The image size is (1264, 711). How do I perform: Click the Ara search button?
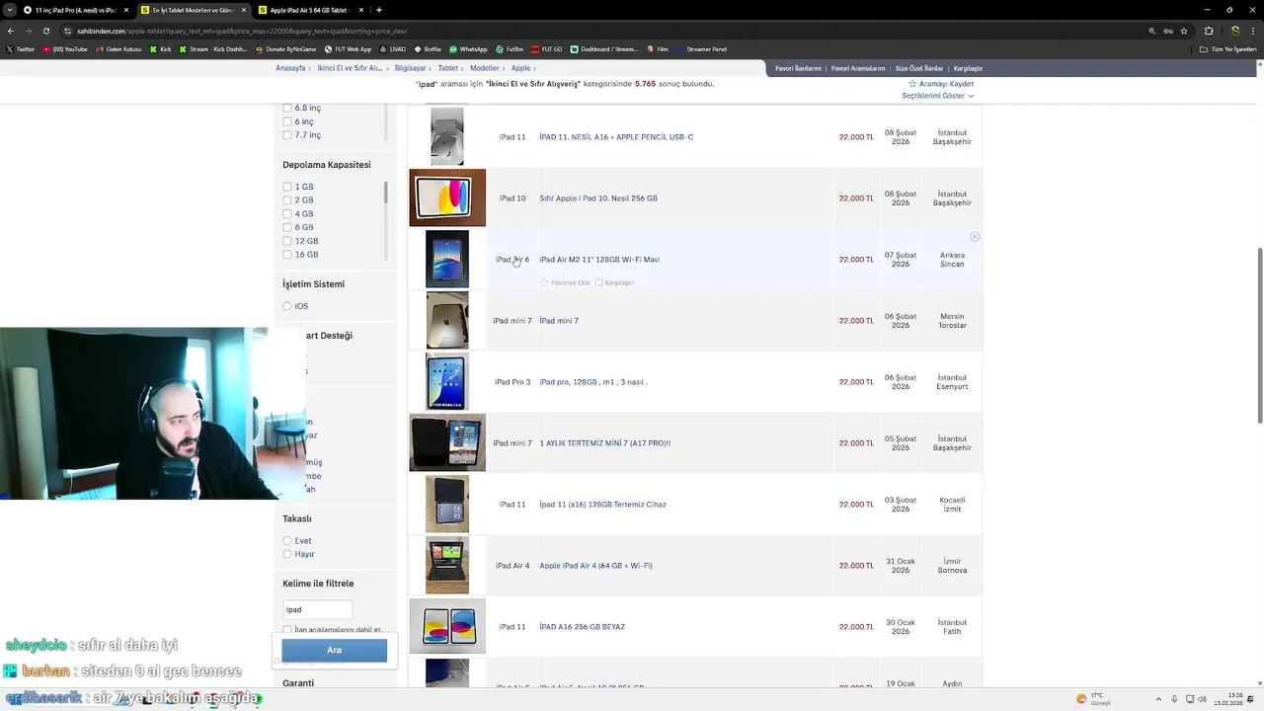(x=334, y=650)
